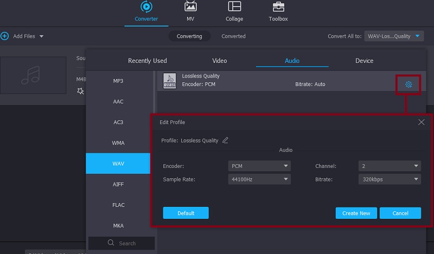The width and height of the screenshot is (434, 254).
Task: Open custom profile settings gear icon
Action: coord(409,84)
